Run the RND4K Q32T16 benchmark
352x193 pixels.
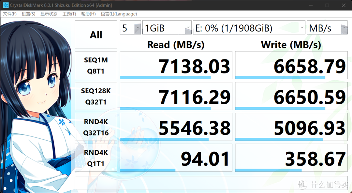click(95, 126)
